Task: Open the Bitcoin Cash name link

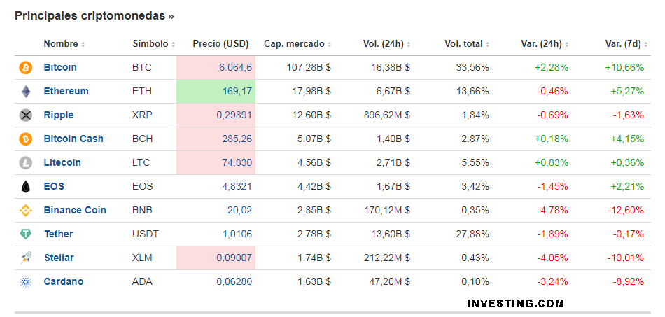Action: point(73,139)
